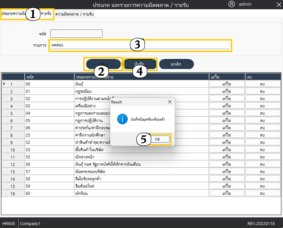This screenshot has height=228, width=283.
Task: Click the เพิ่ม (add) button
Action: point(103,64)
